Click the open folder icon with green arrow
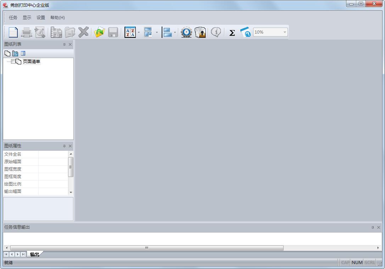This screenshot has height=269, width=385. click(99, 32)
